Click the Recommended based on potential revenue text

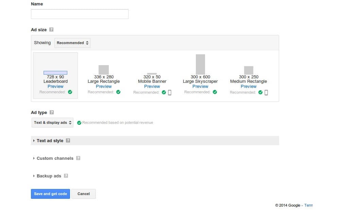click(x=118, y=122)
